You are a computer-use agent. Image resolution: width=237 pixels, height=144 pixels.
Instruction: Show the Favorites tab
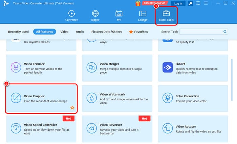click(x=138, y=32)
